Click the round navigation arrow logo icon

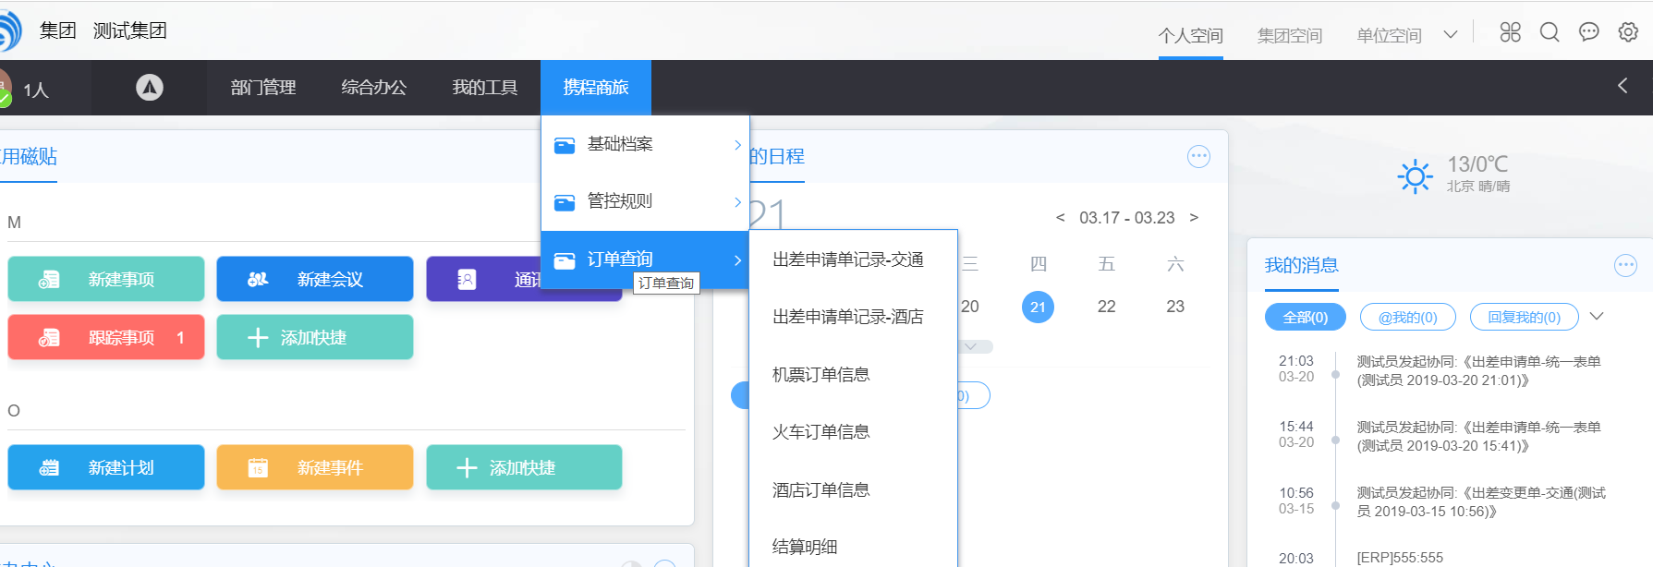[x=150, y=87]
